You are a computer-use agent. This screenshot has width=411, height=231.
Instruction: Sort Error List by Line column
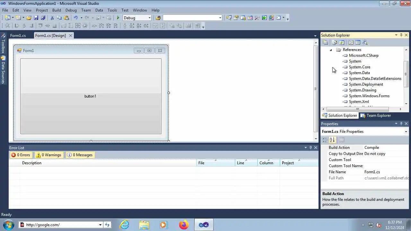pyautogui.click(x=246, y=163)
